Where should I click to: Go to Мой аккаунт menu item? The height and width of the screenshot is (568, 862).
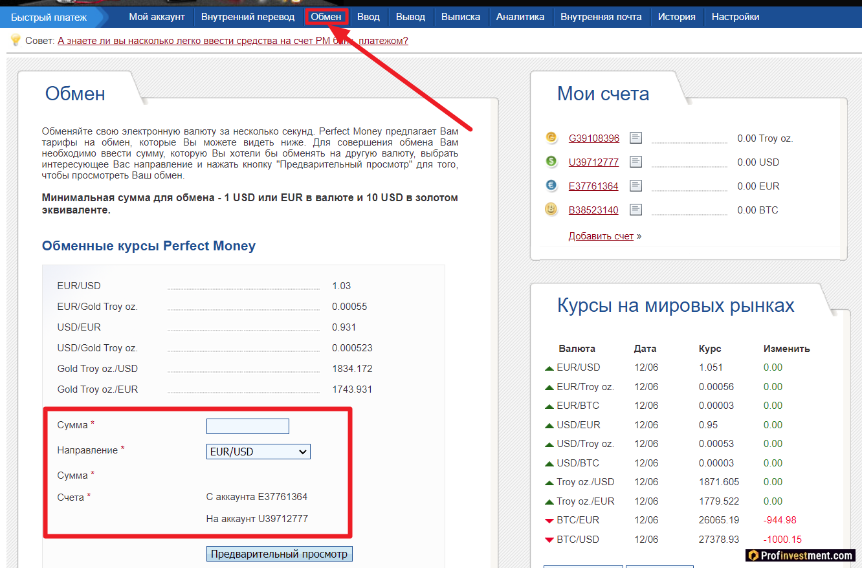point(157,17)
